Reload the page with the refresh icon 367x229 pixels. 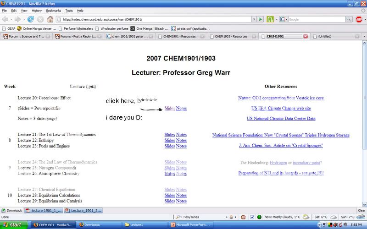31,19
